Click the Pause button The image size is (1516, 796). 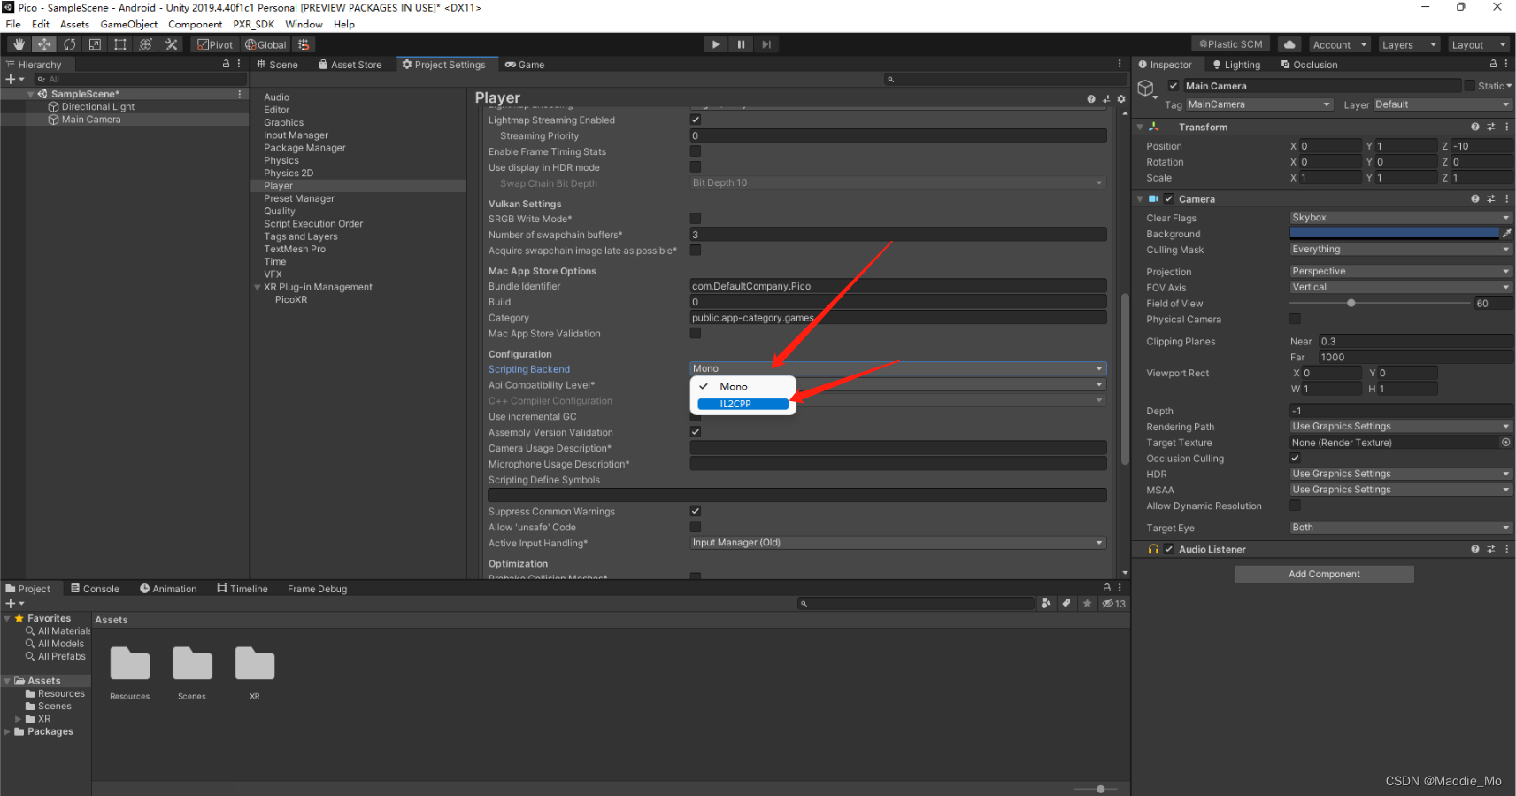[741, 44]
